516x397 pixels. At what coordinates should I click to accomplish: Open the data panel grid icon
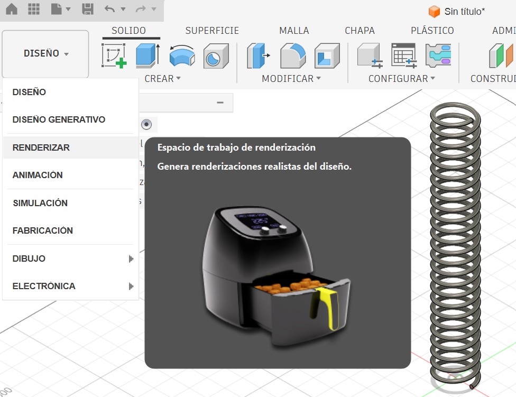point(34,9)
